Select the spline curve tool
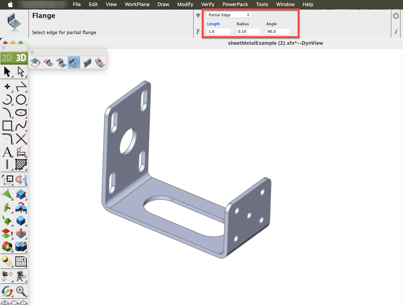The width and height of the screenshot is (403, 305). pyautogui.click(x=21, y=126)
